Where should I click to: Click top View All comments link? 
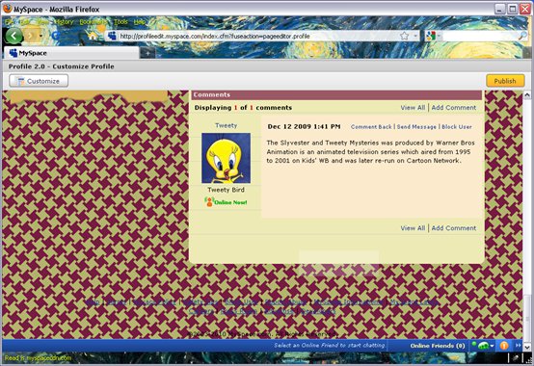[x=413, y=108]
